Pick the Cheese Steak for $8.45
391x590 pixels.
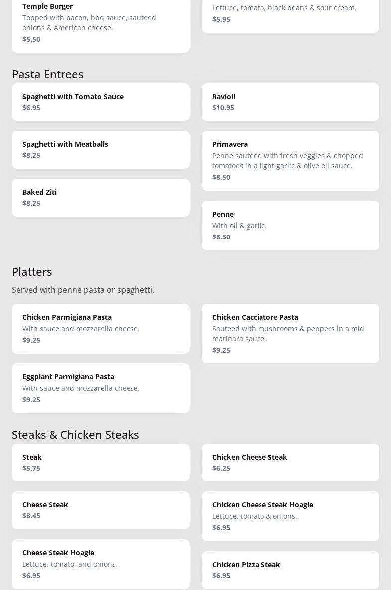pos(101,510)
